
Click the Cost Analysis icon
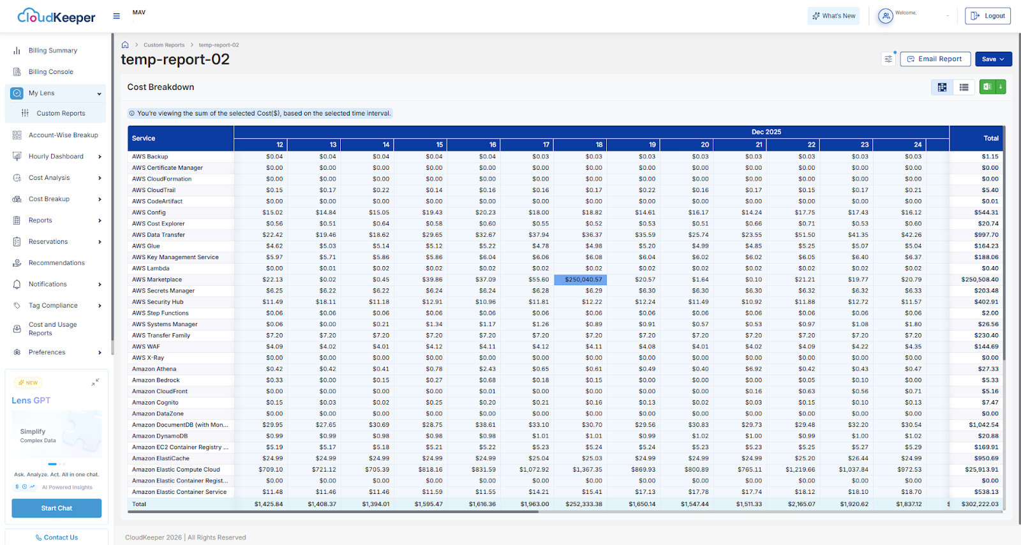(17, 178)
